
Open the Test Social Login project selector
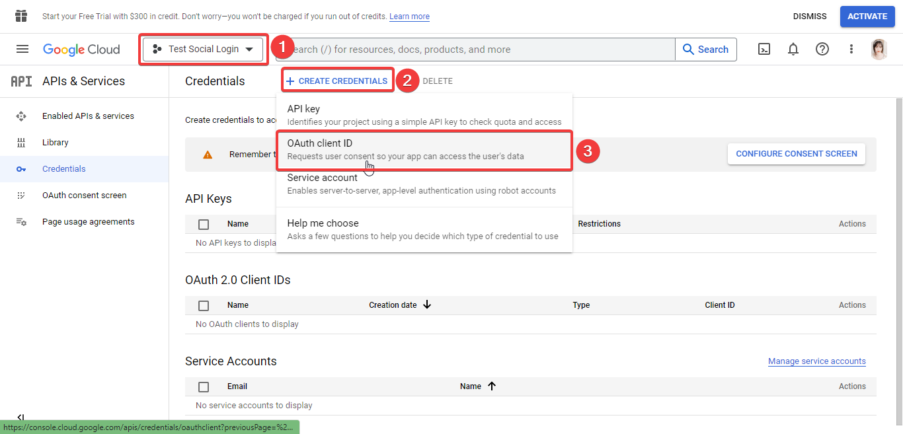pos(203,50)
